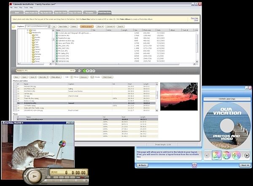Select the Mt Dock.JPG file

62,51
